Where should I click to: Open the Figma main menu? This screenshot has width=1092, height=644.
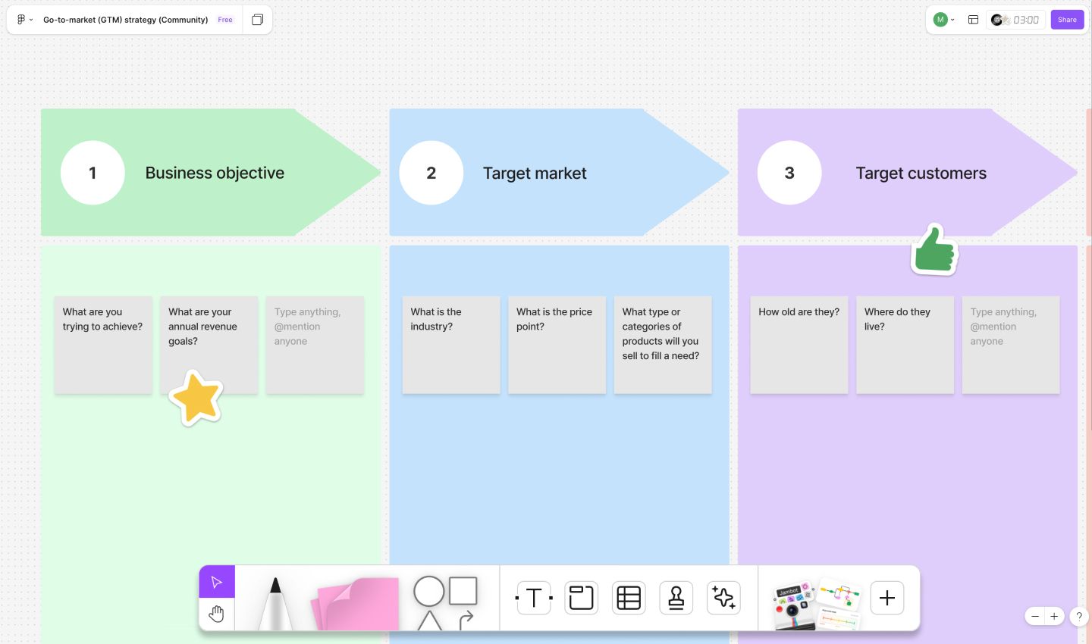[x=21, y=20]
